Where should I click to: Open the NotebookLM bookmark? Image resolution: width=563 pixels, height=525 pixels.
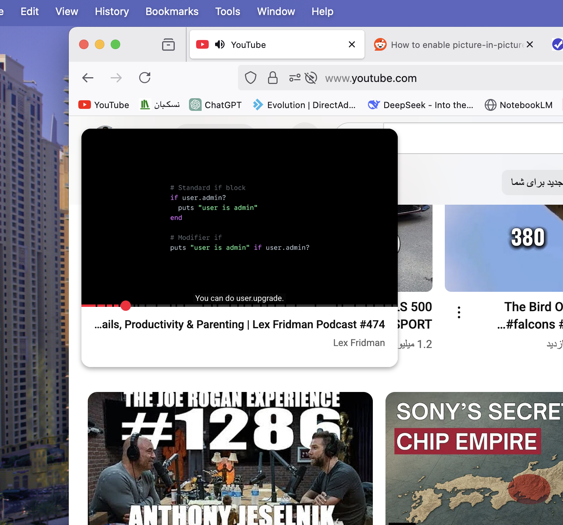[519, 105]
